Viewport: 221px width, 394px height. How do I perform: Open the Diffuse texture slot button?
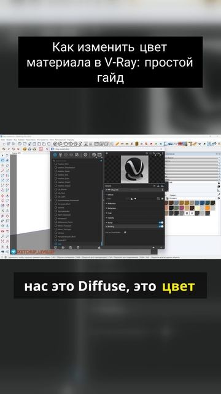(x=158, y=198)
